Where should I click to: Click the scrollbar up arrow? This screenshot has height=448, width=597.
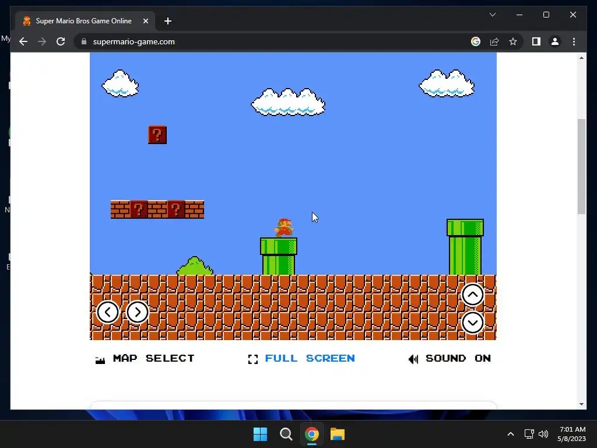tap(581, 58)
